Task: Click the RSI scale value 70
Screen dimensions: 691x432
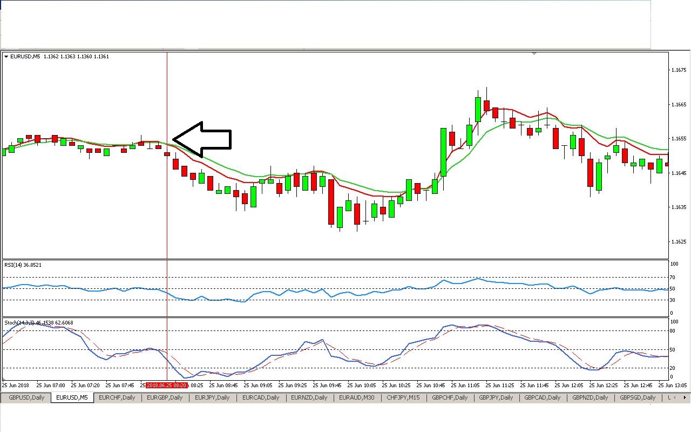Action: coord(673,277)
